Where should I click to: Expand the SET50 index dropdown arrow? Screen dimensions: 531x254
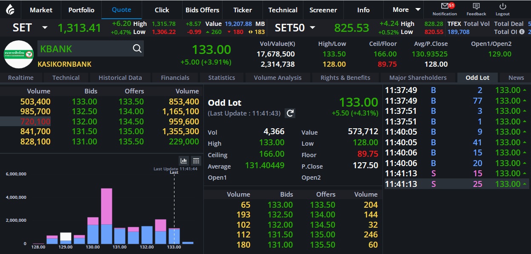[x=312, y=28]
